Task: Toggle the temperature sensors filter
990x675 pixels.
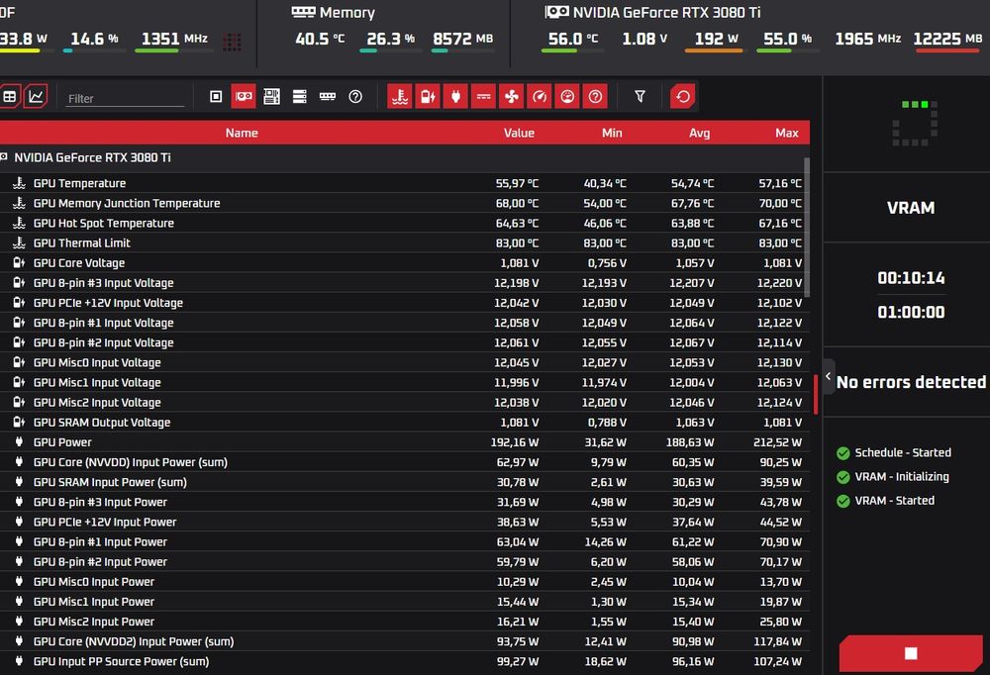Action: (x=400, y=97)
